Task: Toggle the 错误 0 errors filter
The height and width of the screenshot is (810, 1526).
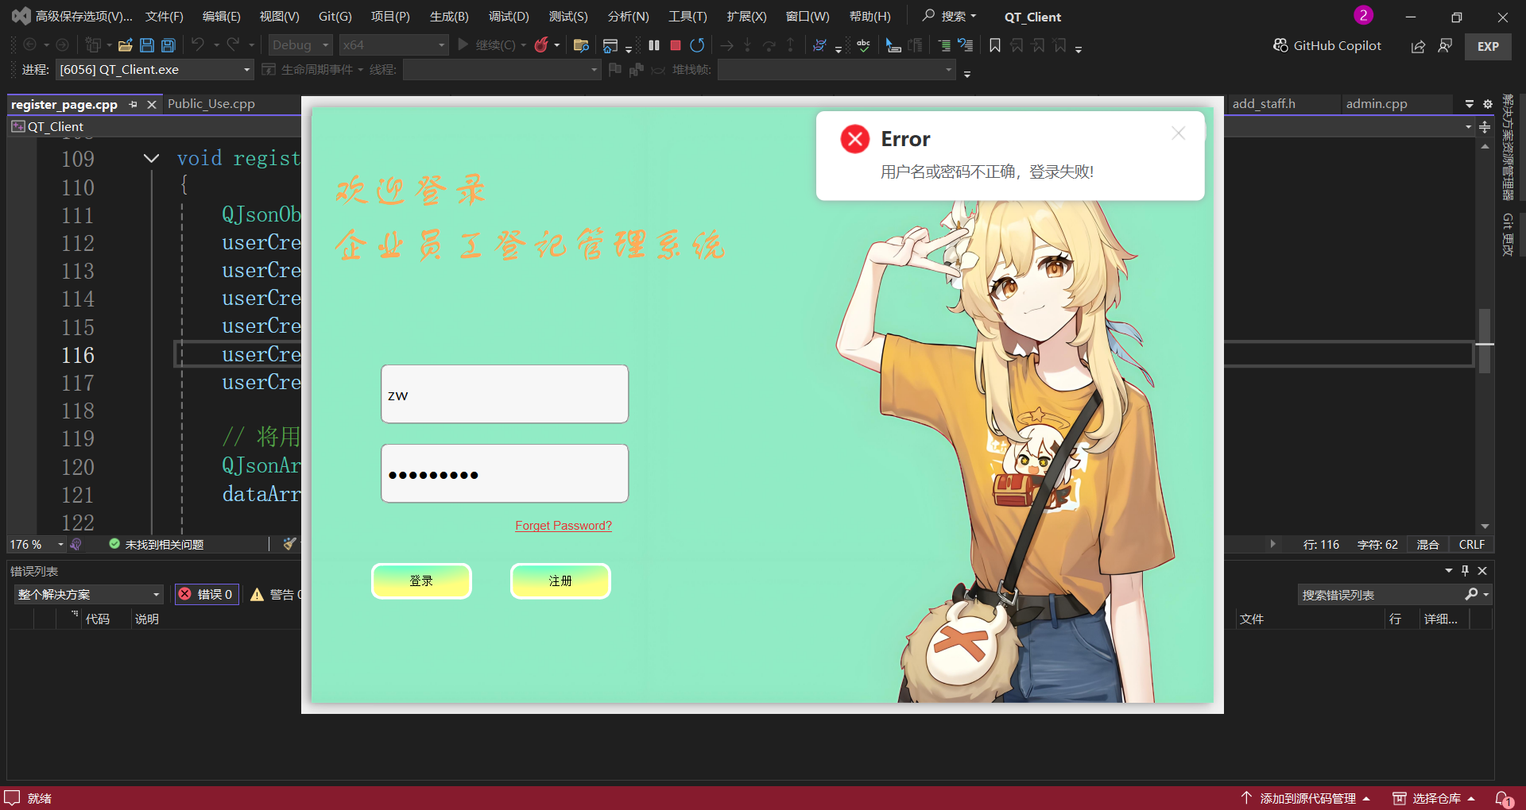Action: (x=207, y=594)
